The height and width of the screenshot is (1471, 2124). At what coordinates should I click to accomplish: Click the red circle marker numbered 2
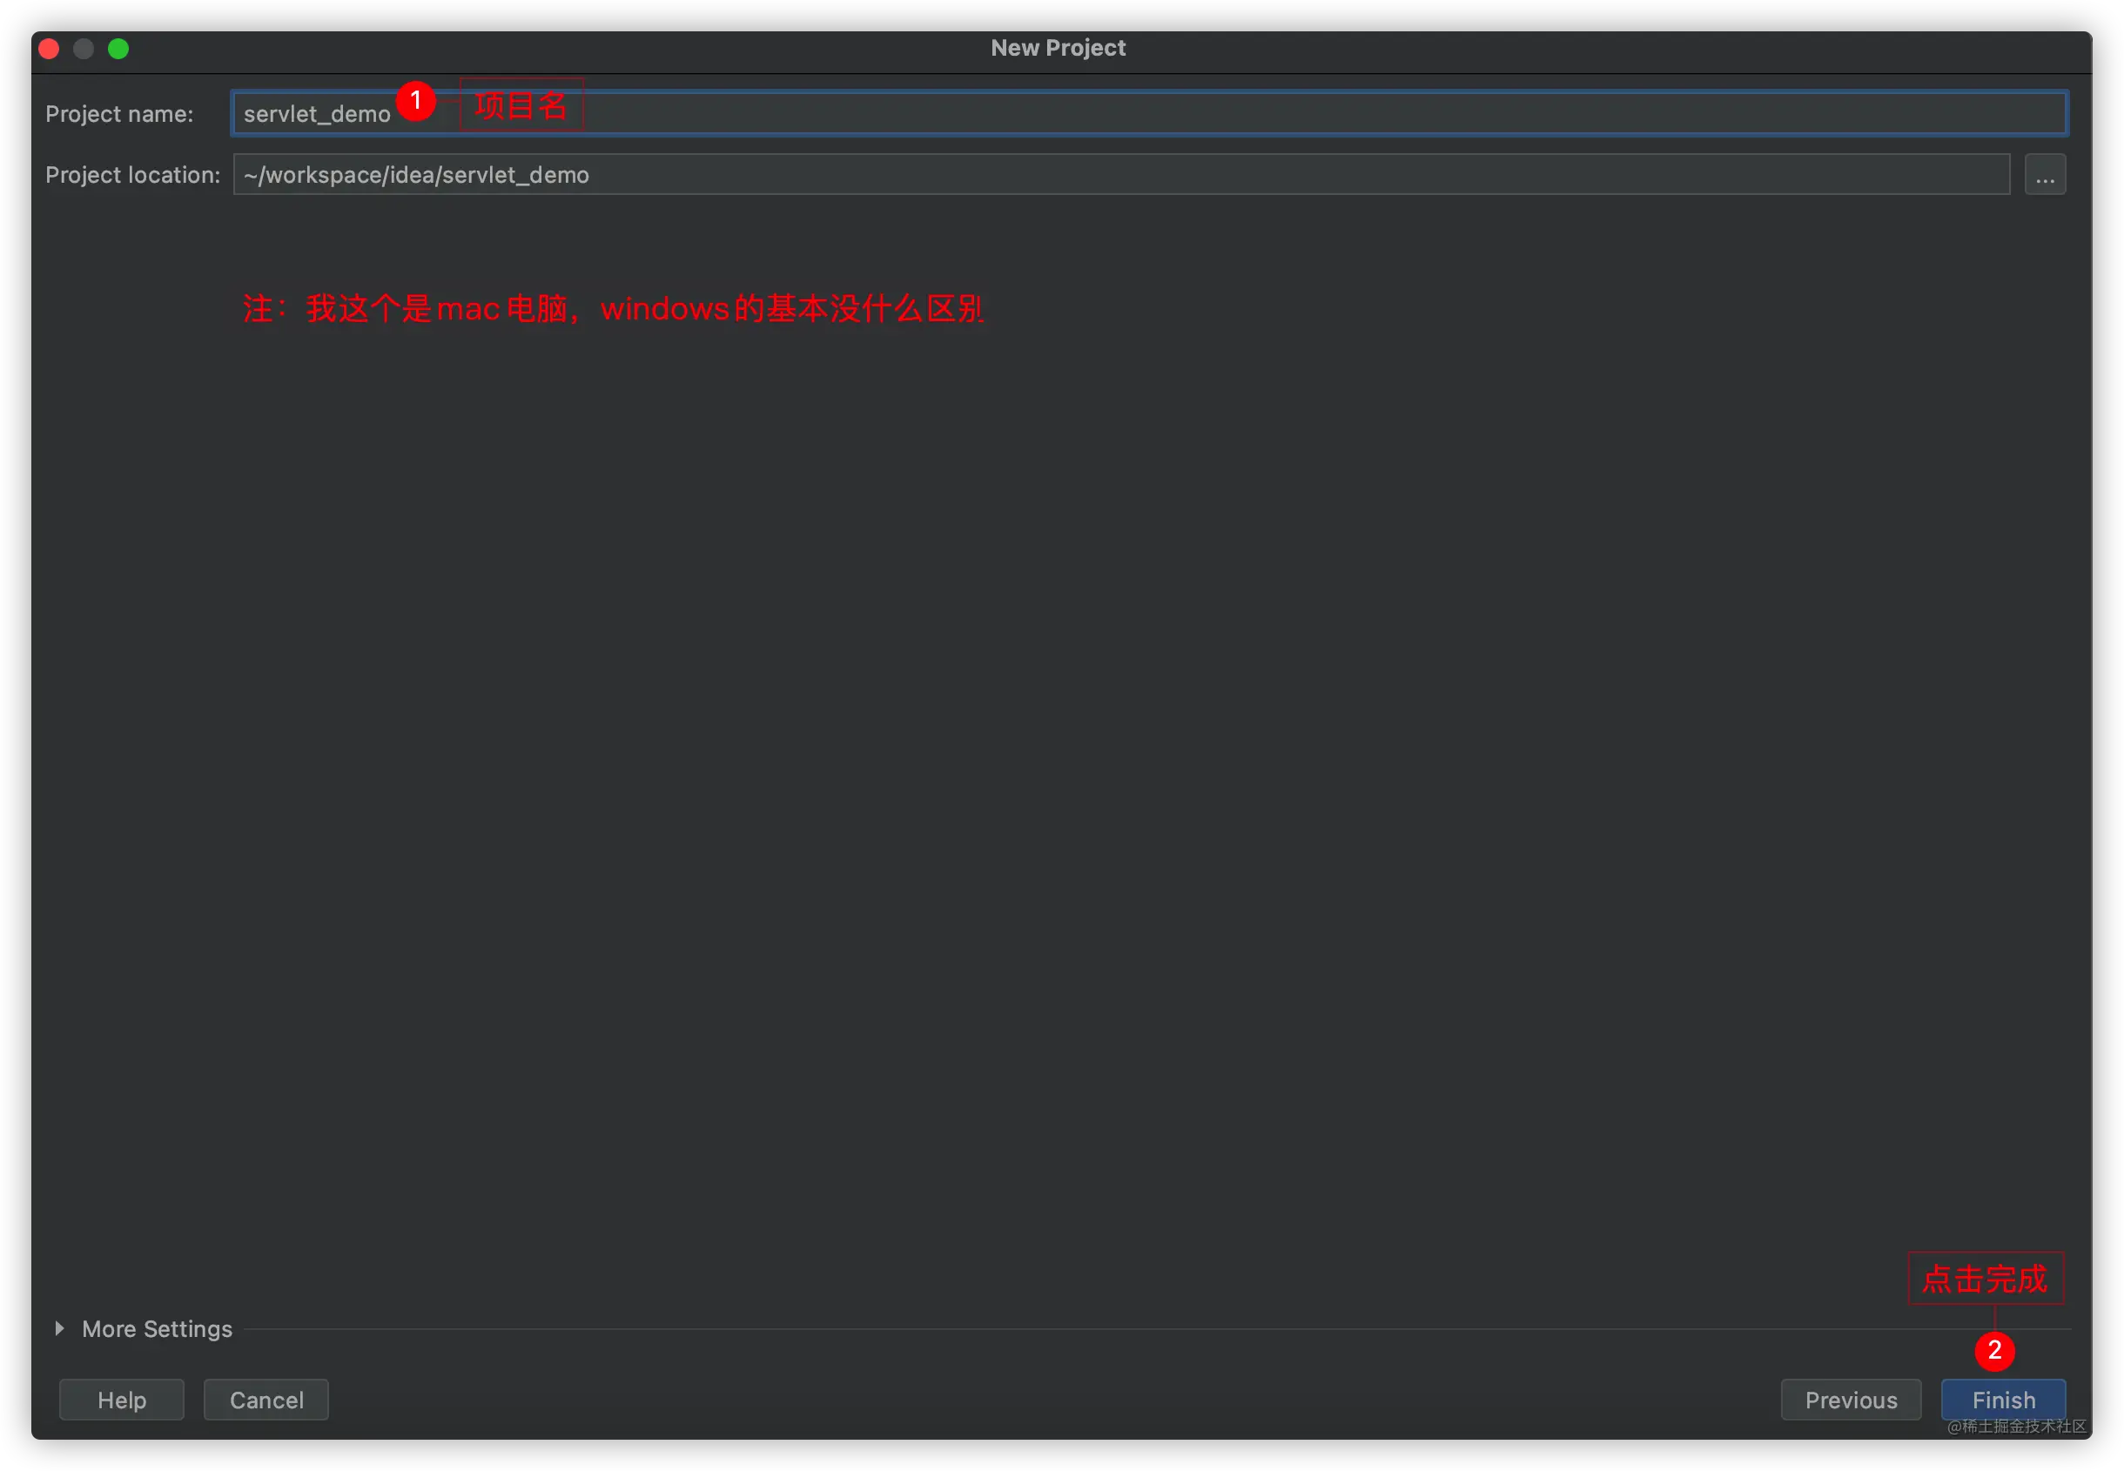[1993, 1350]
